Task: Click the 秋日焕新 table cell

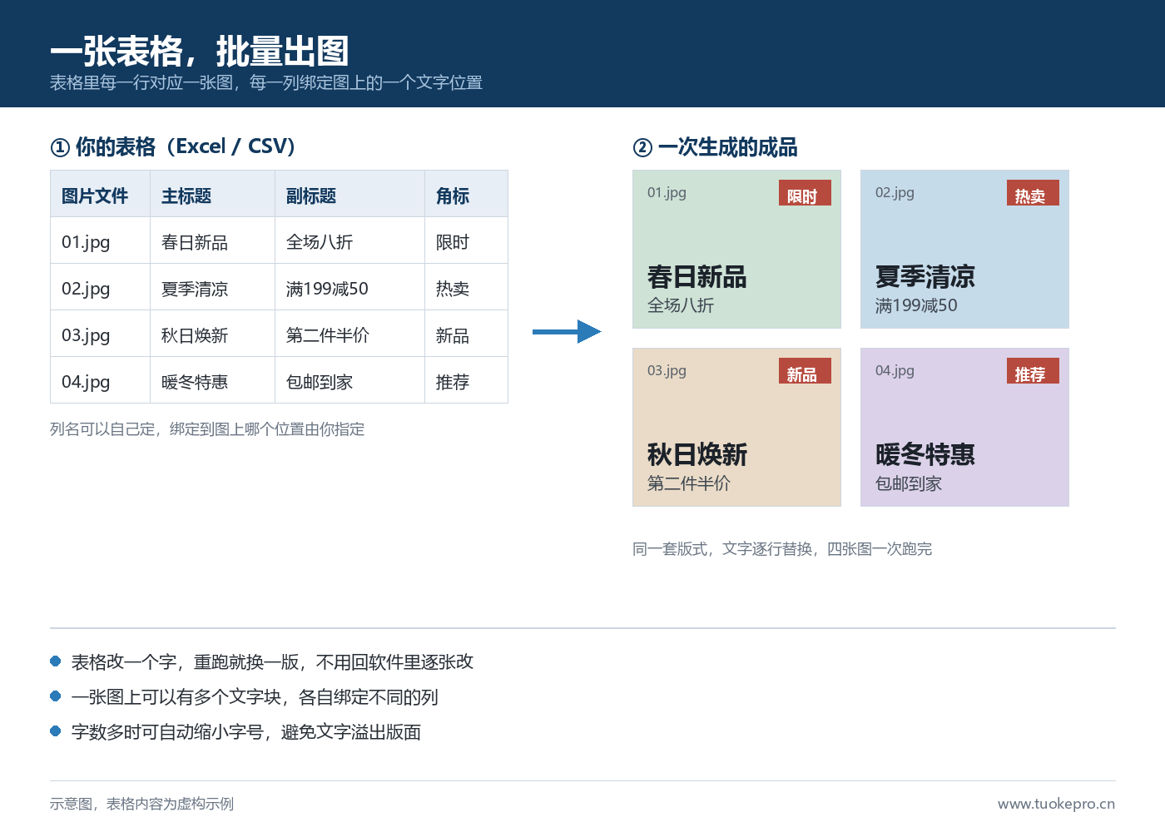Action: (x=213, y=334)
